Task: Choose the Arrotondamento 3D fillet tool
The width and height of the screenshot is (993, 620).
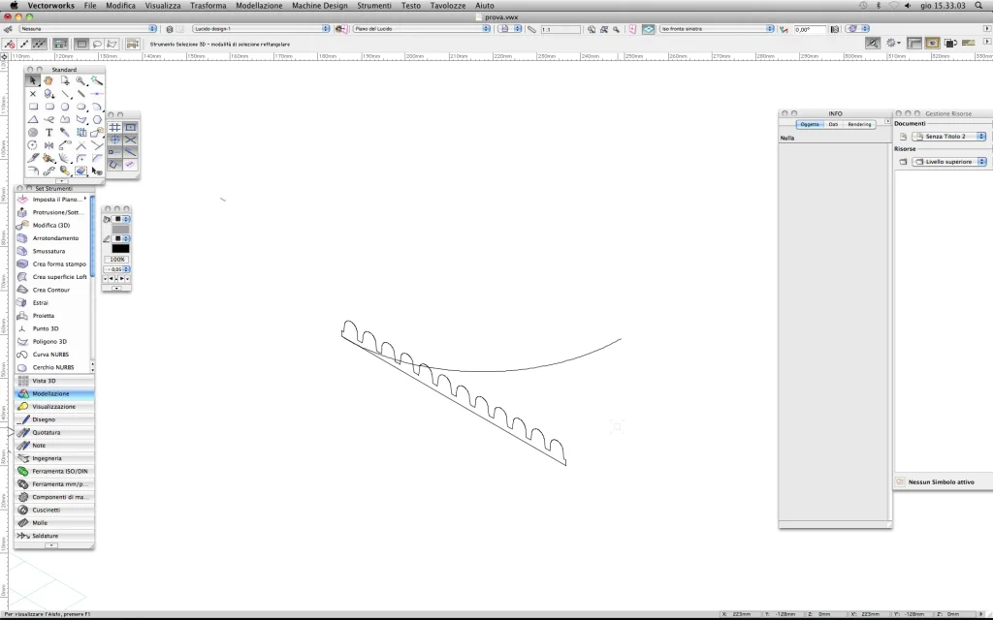Action: pos(55,238)
